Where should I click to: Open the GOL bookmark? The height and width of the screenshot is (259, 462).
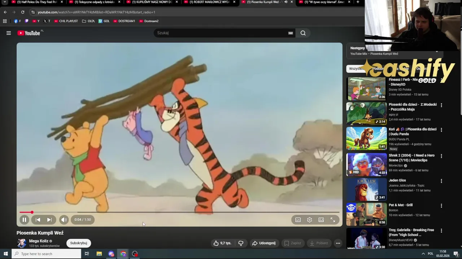click(x=104, y=21)
